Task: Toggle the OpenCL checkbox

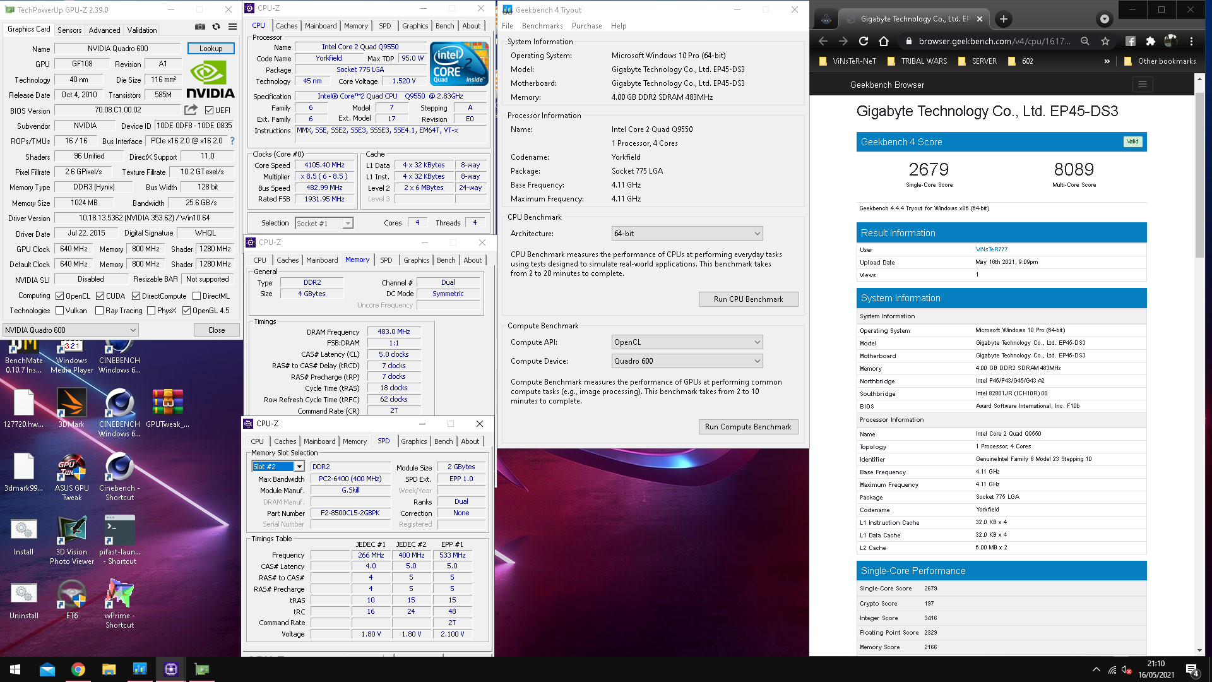Action: point(59,296)
